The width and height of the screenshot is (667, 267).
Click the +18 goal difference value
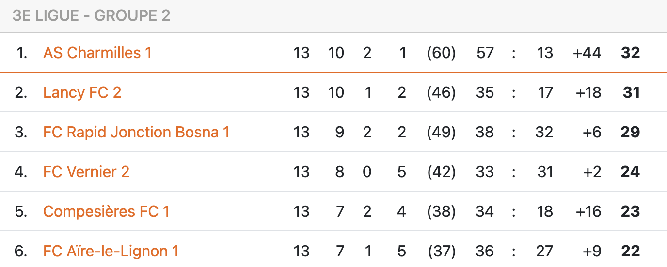click(588, 92)
